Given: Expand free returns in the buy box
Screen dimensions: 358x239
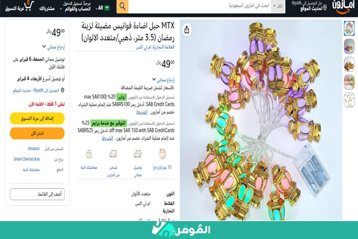Looking at the screenshot, I should (x=54, y=47).
